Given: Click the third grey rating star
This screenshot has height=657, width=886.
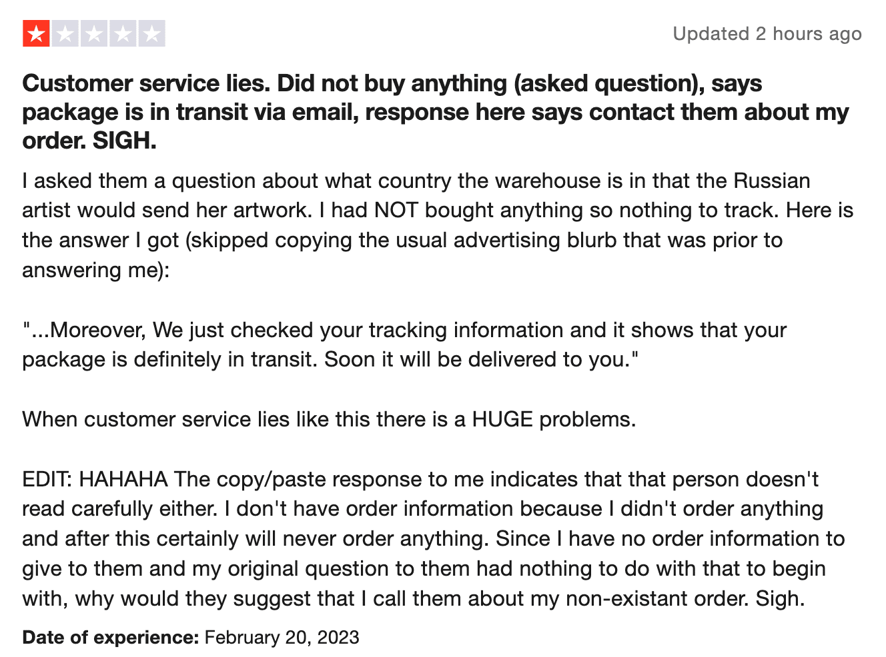Looking at the screenshot, I should 94,34.
